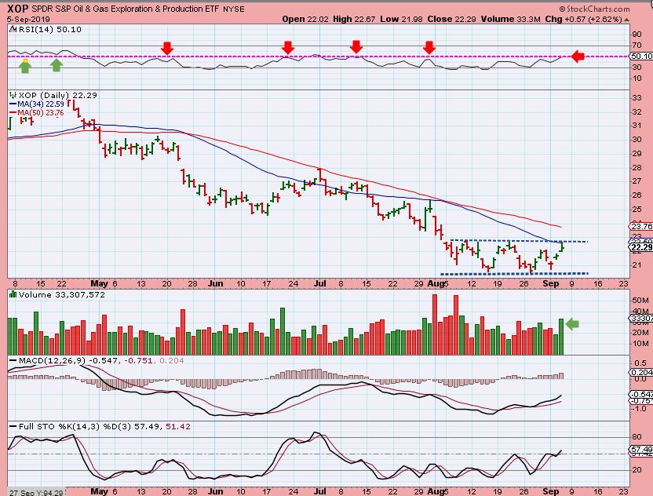Viewport: 653px width, 496px height.
Task: Click the red MA(50) legend line marker
Action: tap(13, 112)
